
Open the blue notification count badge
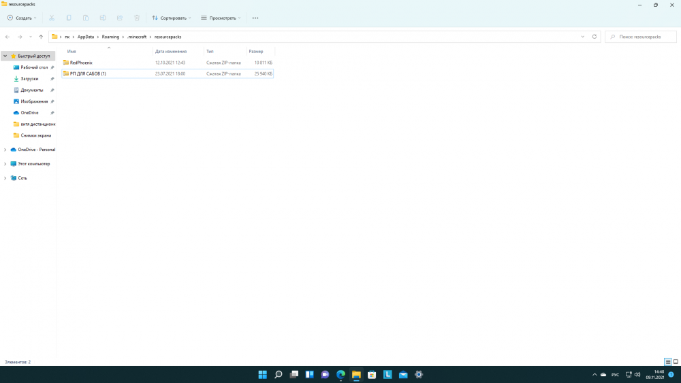671,374
